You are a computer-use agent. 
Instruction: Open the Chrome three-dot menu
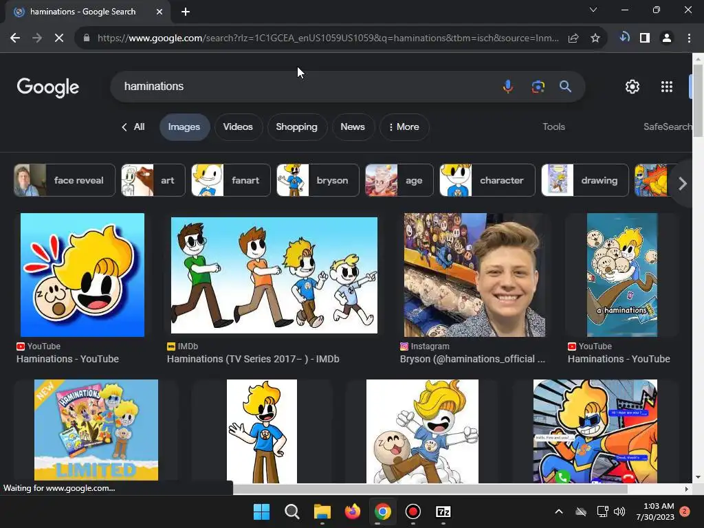pos(689,38)
